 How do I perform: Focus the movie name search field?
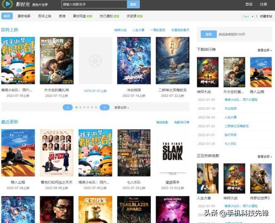(95, 4)
